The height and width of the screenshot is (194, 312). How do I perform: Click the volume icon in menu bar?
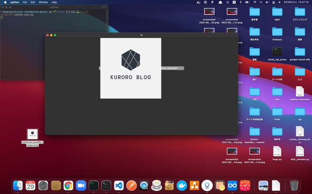pos(267,2)
